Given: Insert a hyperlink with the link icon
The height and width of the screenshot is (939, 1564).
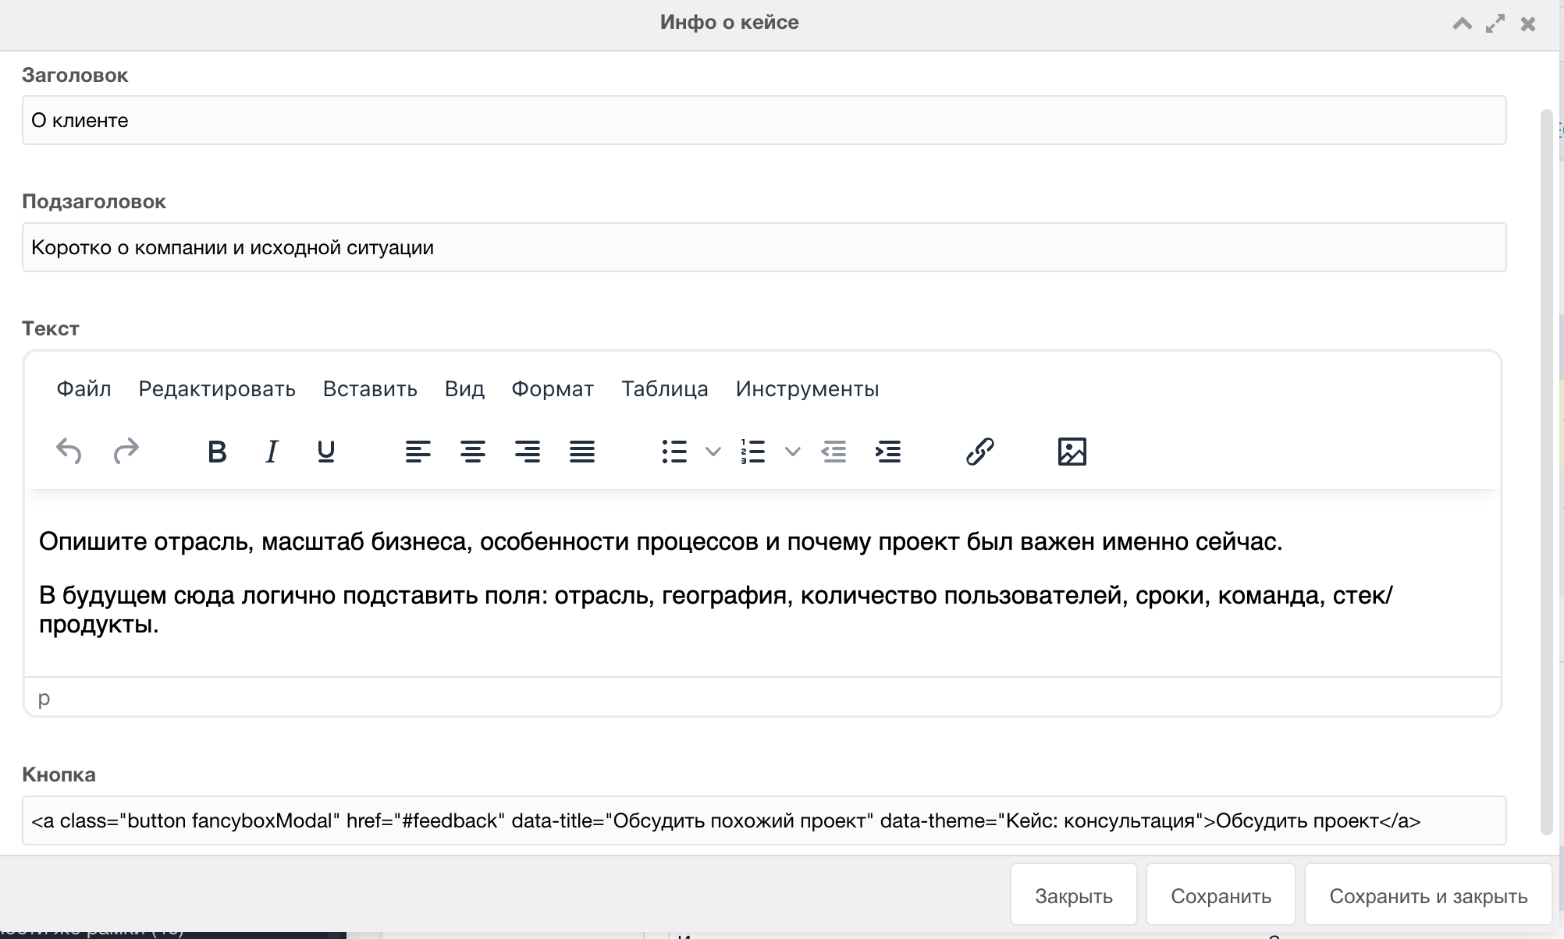Looking at the screenshot, I should pos(979,451).
